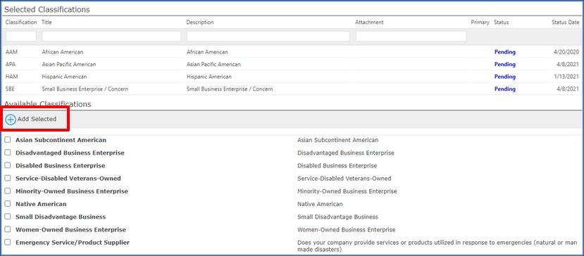Click the Description filter input field

pyautogui.click(x=268, y=36)
